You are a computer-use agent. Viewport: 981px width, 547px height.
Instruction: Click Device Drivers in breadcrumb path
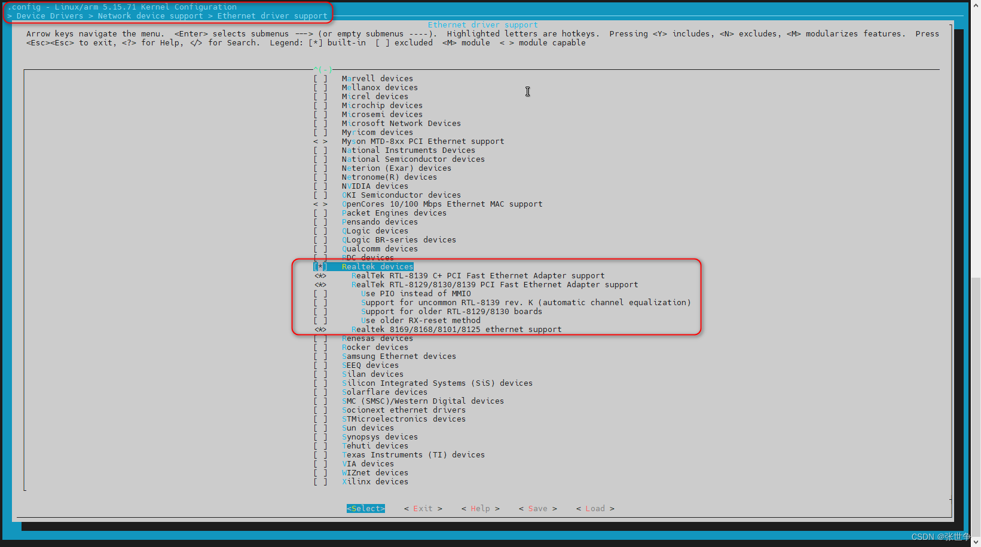coord(50,16)
